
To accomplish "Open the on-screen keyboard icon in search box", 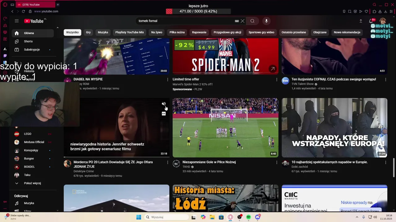I will click(x=237, y=21).
